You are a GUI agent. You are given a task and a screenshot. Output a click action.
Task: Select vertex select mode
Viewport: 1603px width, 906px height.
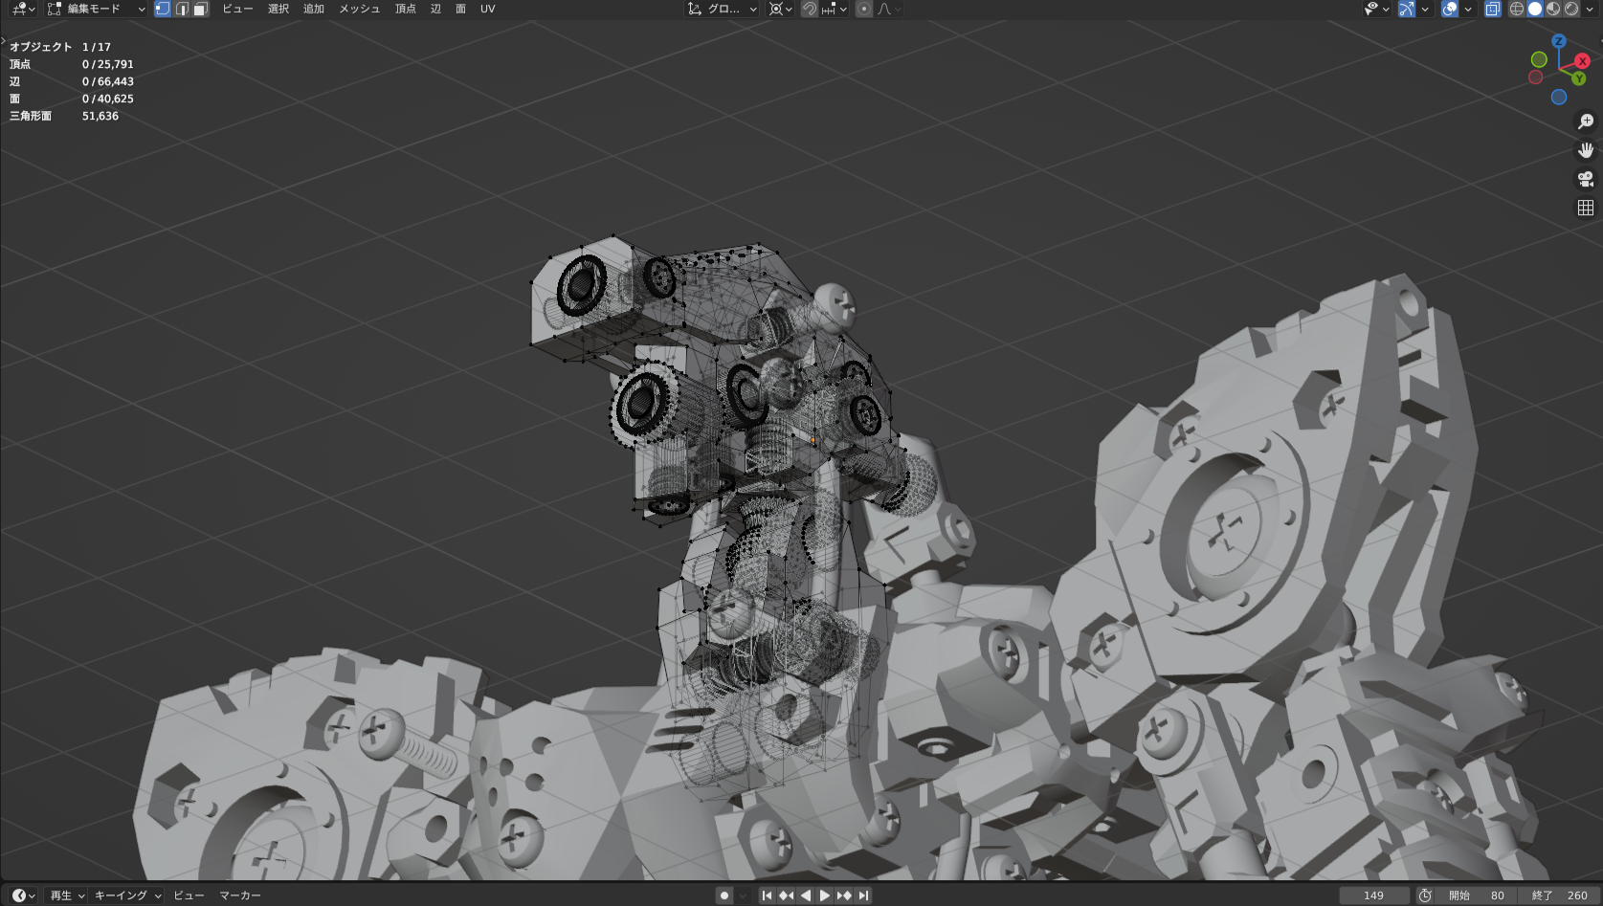[163, 9]
